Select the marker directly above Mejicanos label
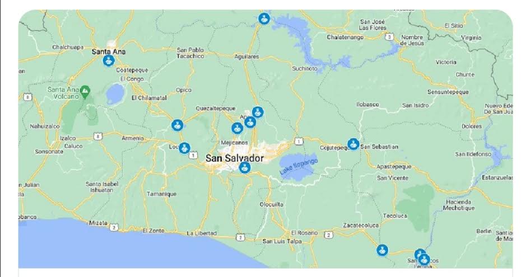 click(237, 128)
